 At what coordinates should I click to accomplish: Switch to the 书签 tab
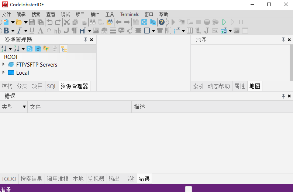click(x=129, y=179)
